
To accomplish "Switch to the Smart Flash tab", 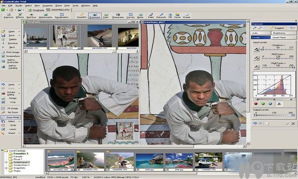I will click(284, 37).
